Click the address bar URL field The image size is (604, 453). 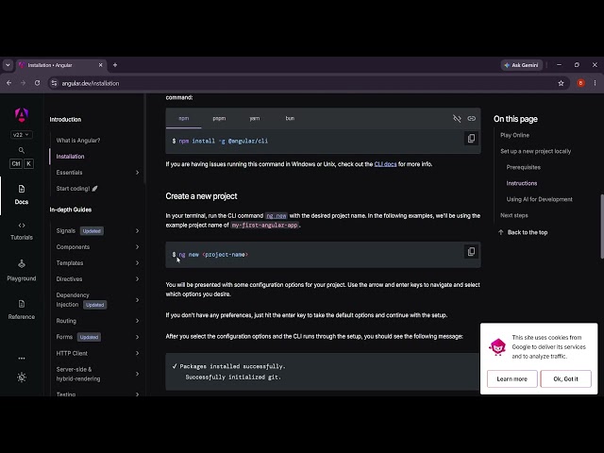(309, 83)
